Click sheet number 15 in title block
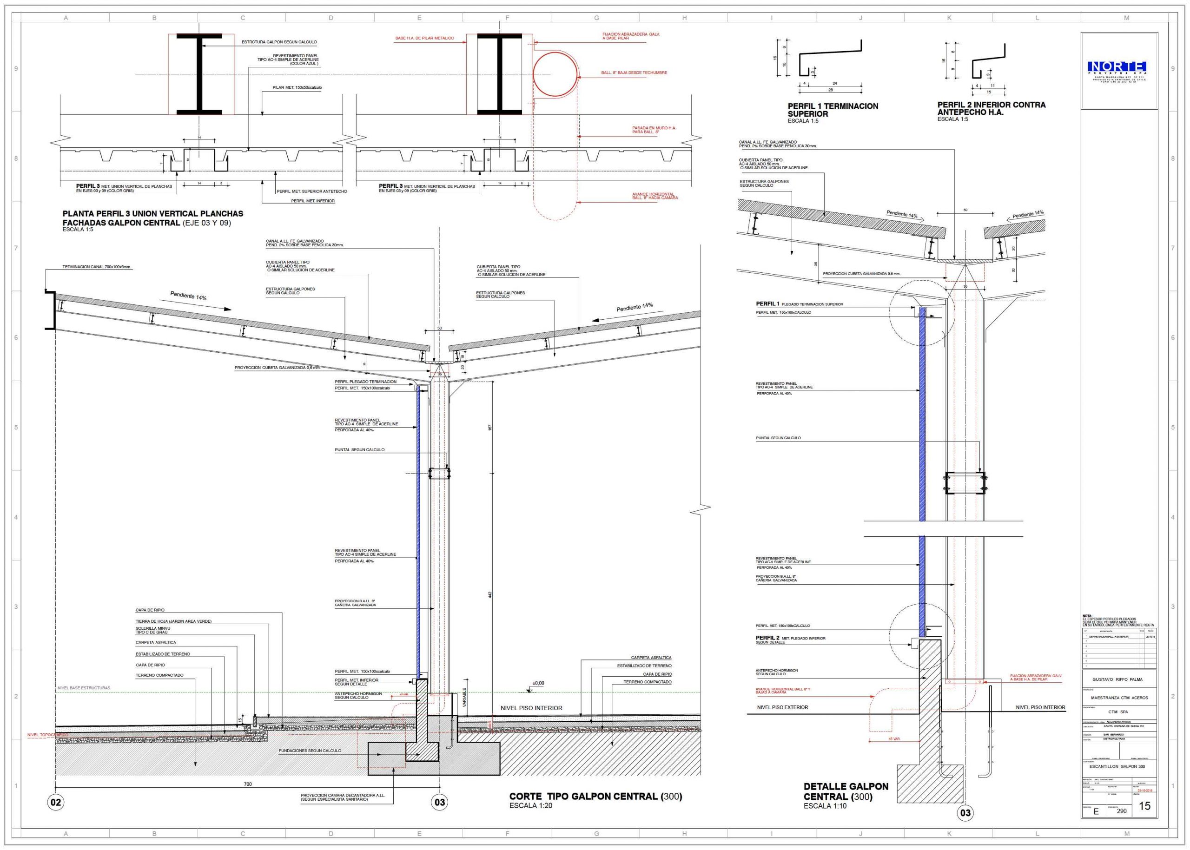Image resolution: width=1190 pixels, height=850 pixels. (1144, 806)
